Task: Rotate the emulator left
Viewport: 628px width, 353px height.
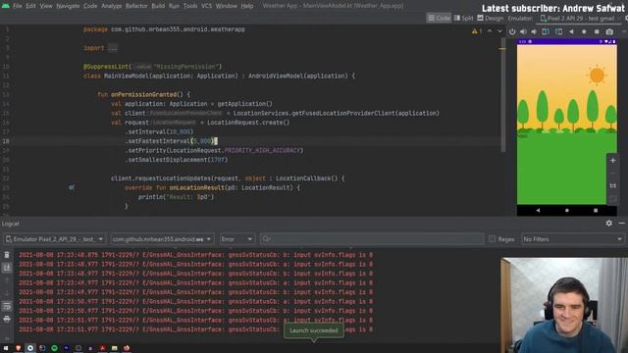Action: click(546, 31)
